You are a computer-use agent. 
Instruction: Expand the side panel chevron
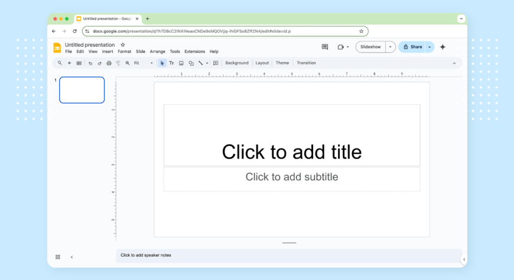click(x=464, y=259)
